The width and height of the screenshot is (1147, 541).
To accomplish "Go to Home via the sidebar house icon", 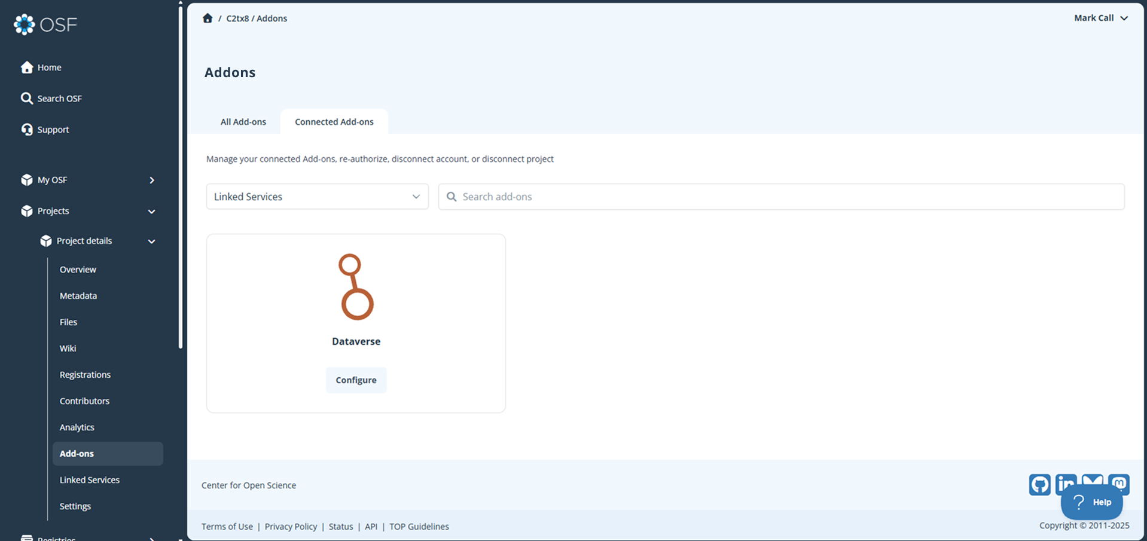I will coord(27,67).
